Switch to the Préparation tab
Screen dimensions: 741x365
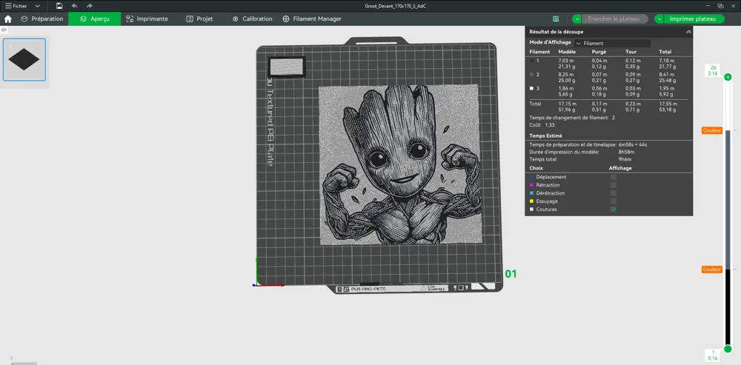pos(42,19)
